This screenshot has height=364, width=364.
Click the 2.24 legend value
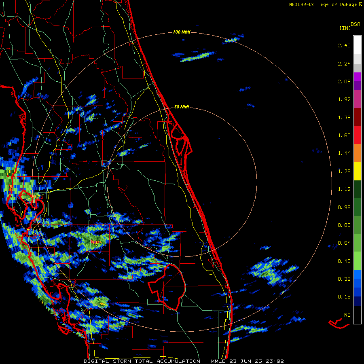point(344,63)
